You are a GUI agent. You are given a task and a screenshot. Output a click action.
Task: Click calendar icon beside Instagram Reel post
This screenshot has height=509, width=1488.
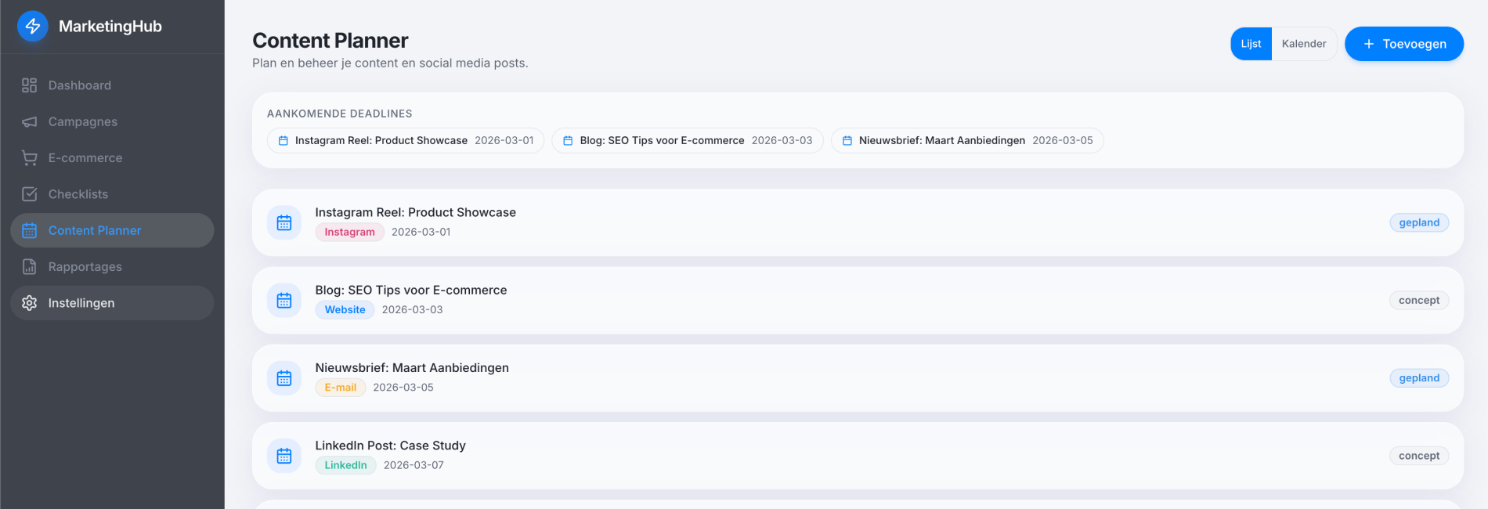[284, 222]
